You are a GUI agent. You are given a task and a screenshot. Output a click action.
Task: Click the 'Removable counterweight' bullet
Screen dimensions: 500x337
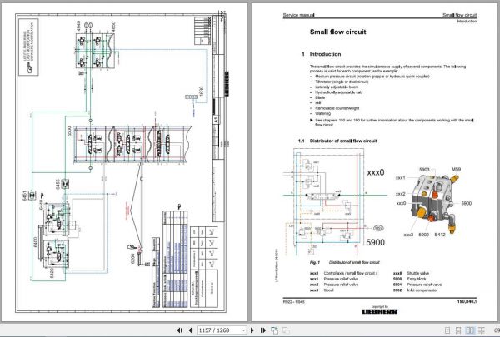point(337,108)
